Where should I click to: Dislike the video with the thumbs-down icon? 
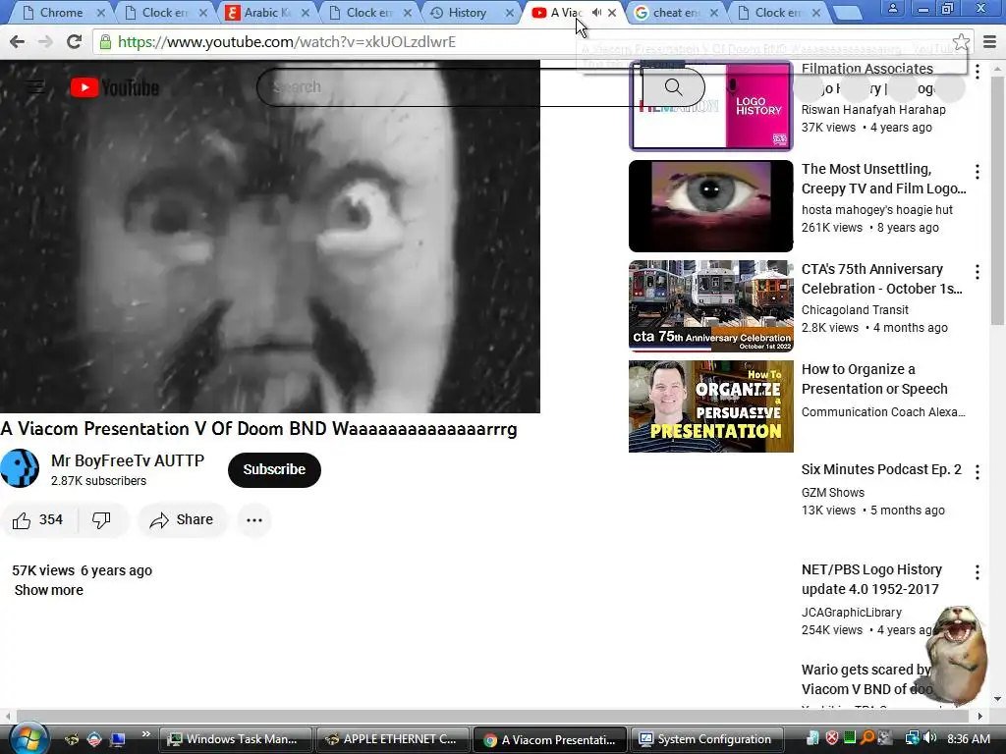coord(101,520)
